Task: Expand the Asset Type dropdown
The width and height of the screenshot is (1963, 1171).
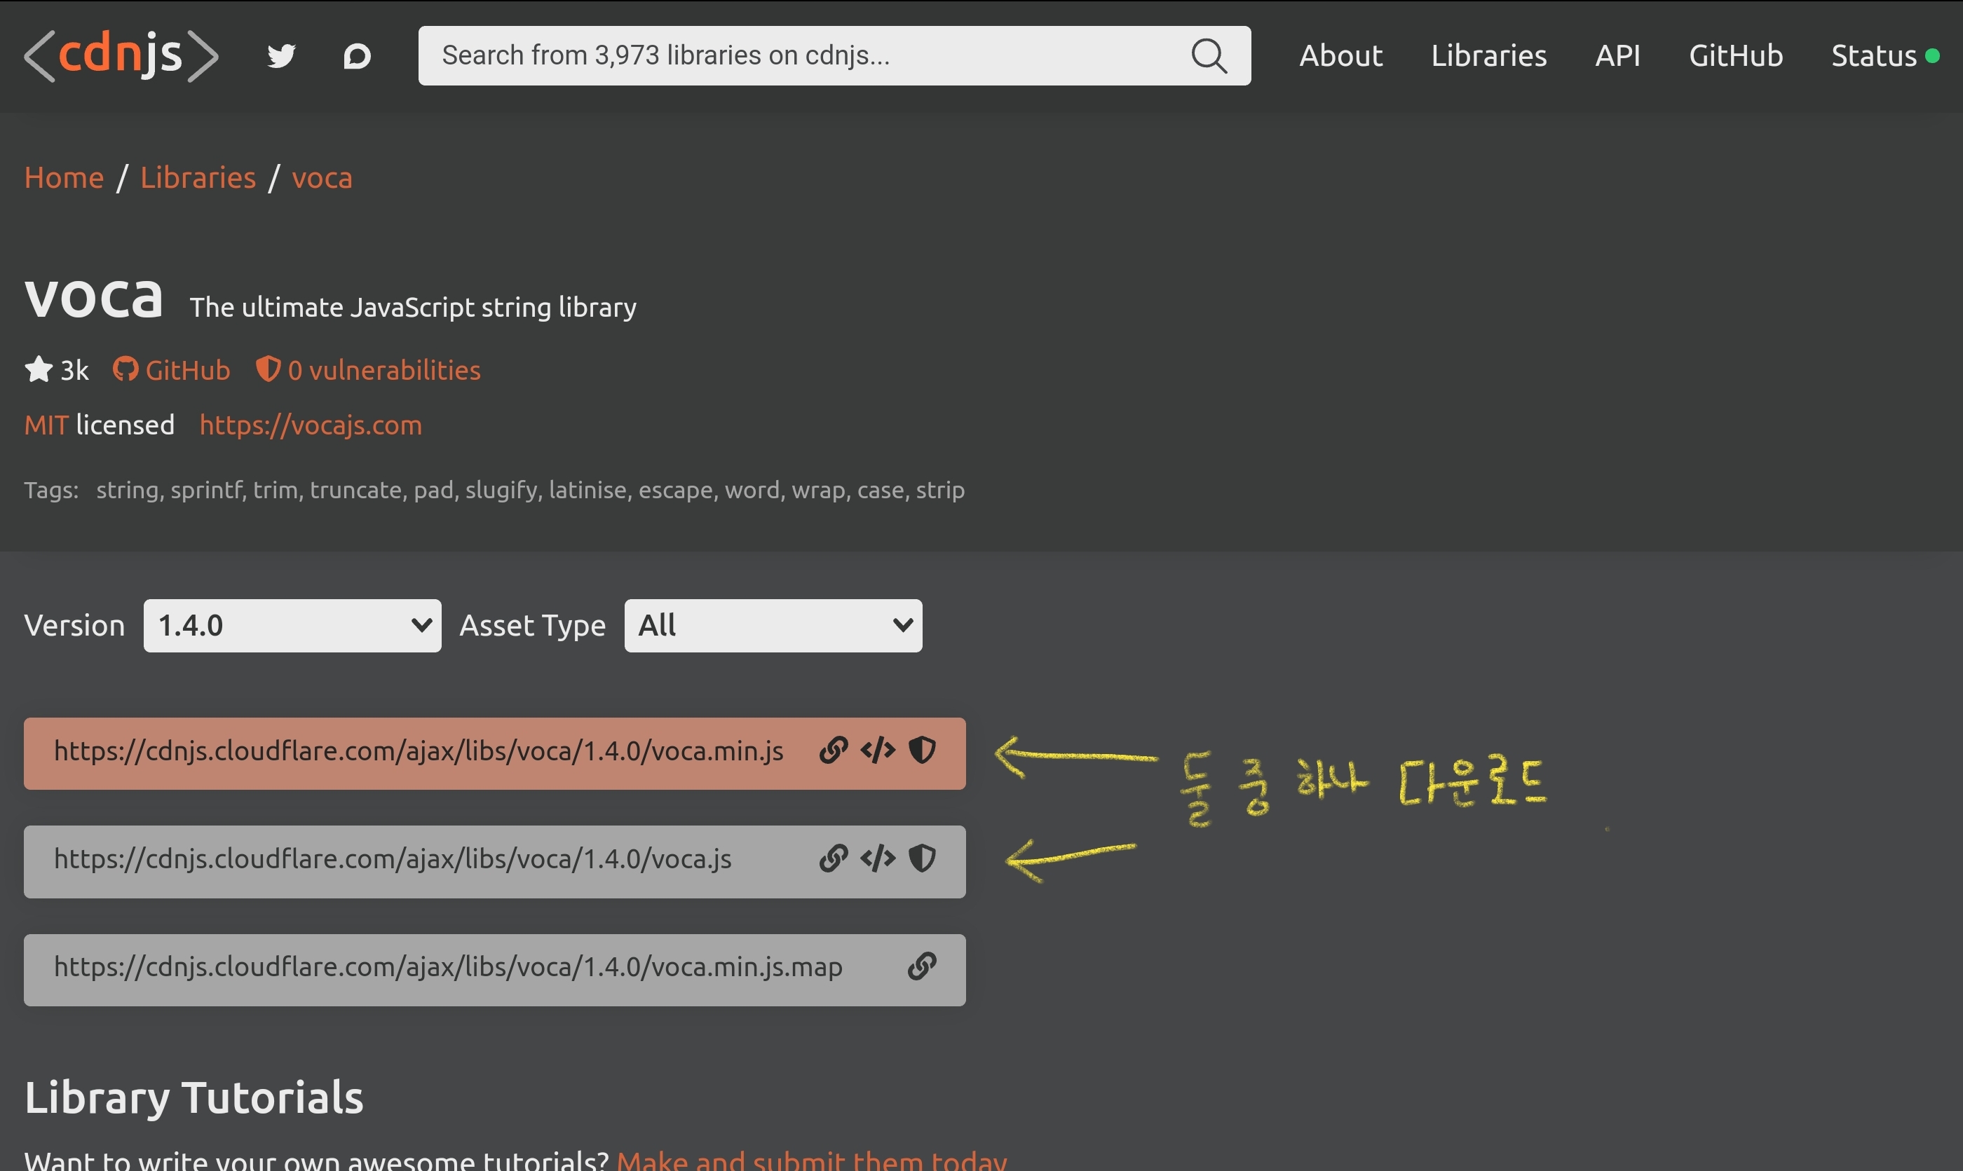Action: click(x=773, y=626)
